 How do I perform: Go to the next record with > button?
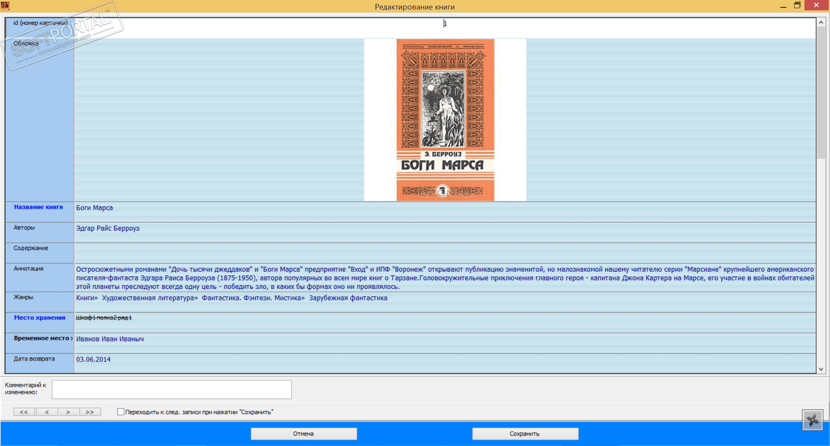[68, 412]
